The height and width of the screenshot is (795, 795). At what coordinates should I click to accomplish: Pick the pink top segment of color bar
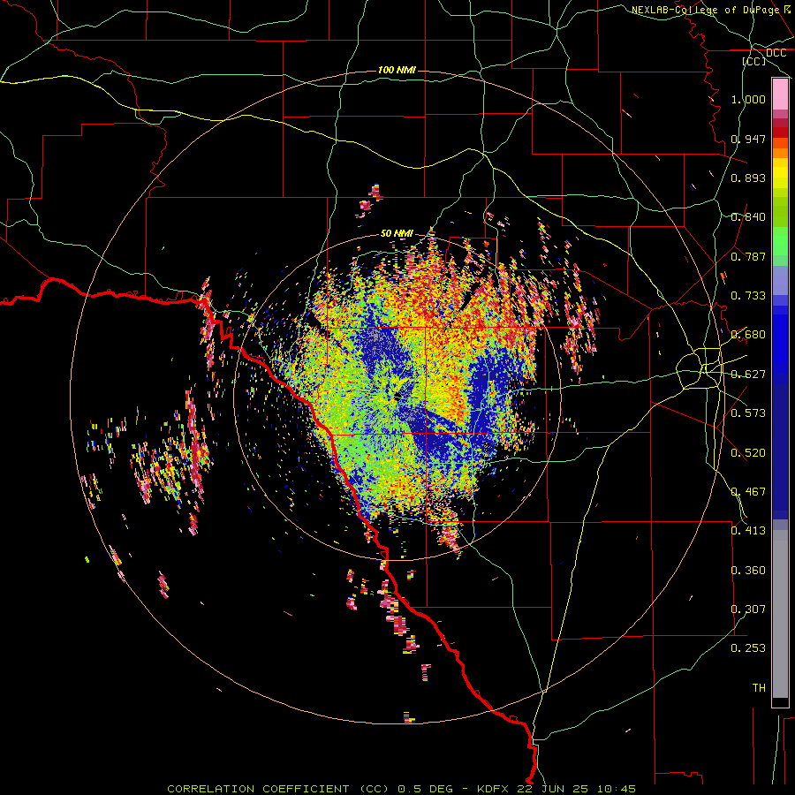pos(780,95)
